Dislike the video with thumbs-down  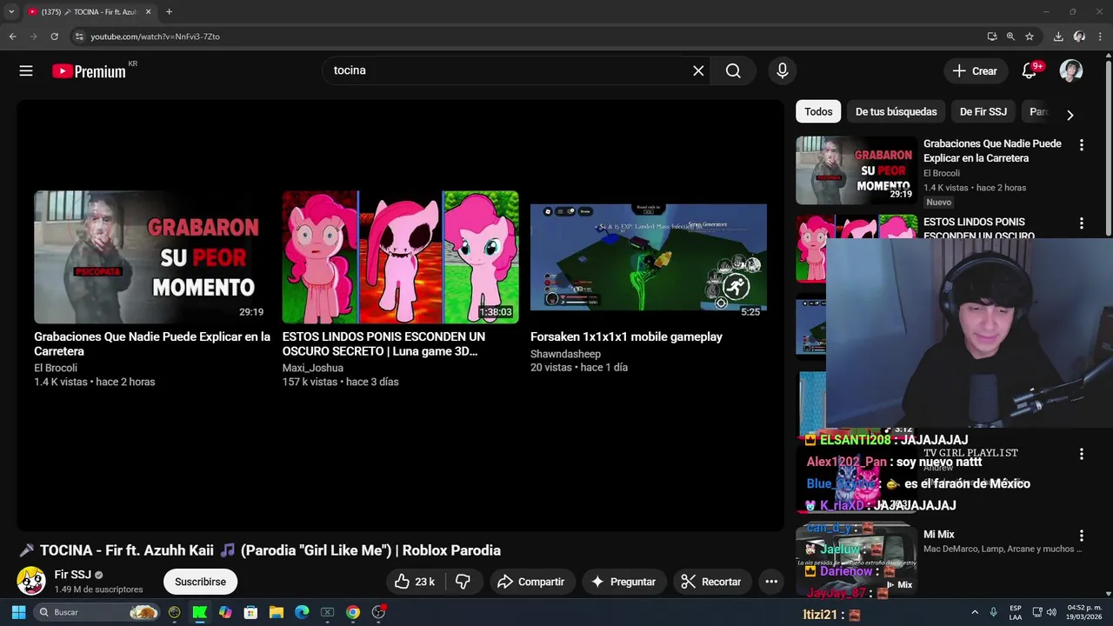[463, 582]
